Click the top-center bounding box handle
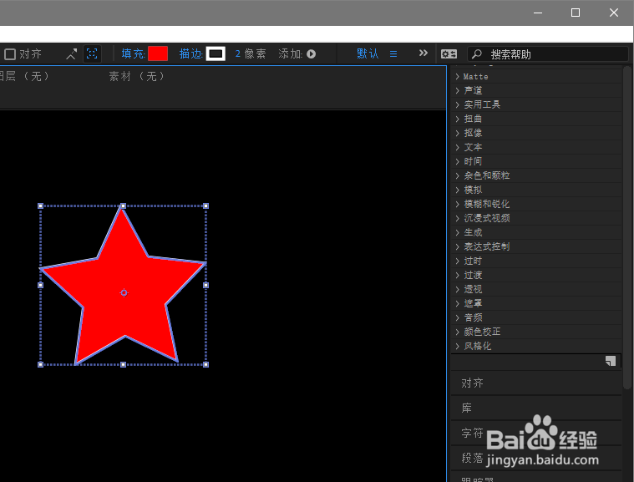The width and height of the screenshot is (634, 482). (124, 205)
